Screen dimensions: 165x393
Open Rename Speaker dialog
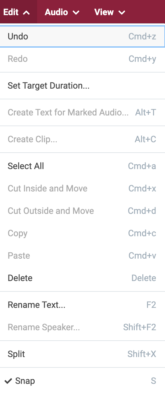click(82, 327)
